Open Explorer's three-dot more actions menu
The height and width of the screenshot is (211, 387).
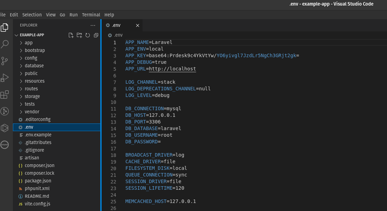pyautogui.click(x=93, y=25)
